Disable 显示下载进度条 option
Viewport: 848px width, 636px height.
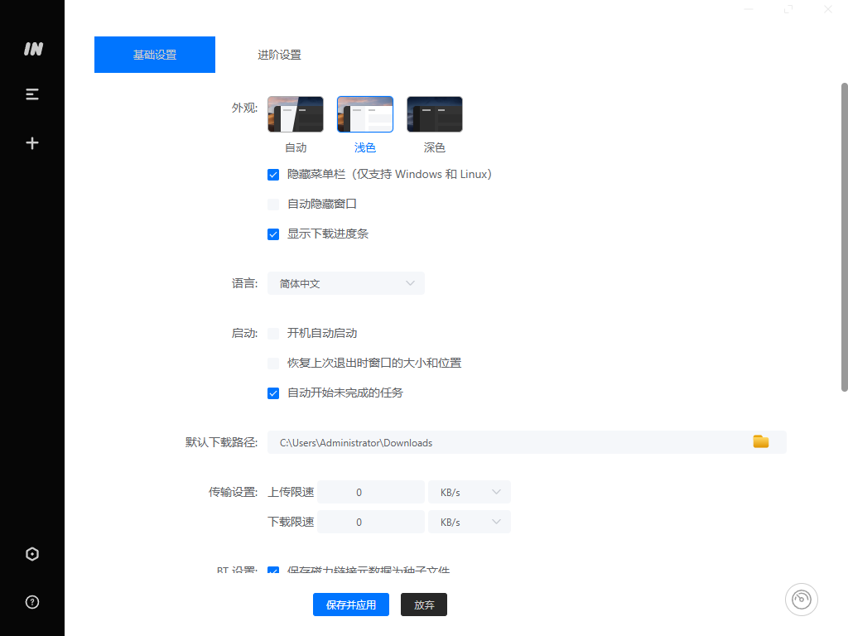[273, 234]
